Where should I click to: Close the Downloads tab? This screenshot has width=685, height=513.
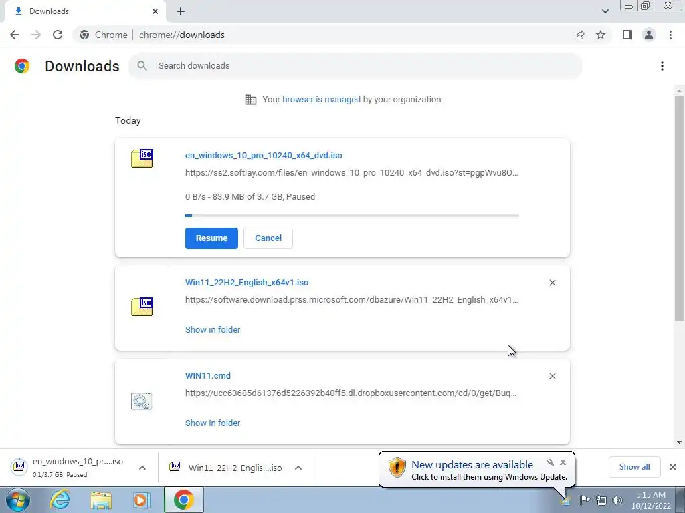tap(155, 11)
